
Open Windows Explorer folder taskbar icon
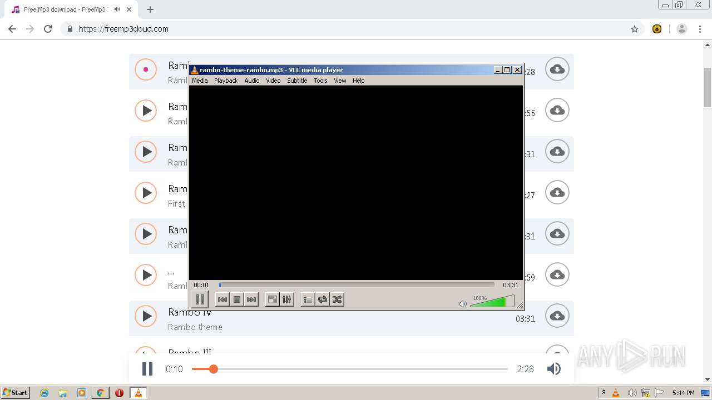coord(63,393)
